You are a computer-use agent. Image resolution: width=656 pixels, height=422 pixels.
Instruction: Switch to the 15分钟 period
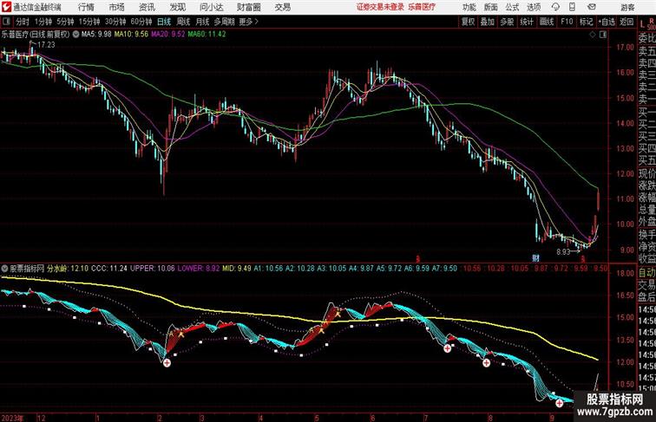coord(89,22)
